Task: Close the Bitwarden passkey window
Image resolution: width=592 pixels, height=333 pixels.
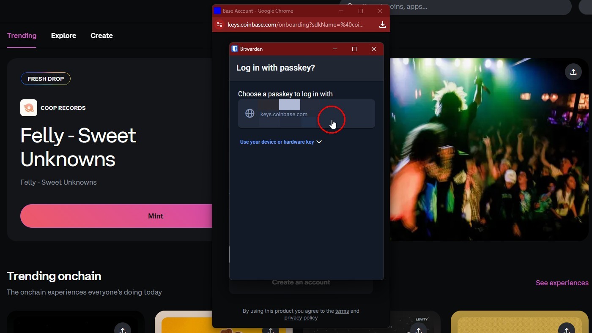Action: 374,49
